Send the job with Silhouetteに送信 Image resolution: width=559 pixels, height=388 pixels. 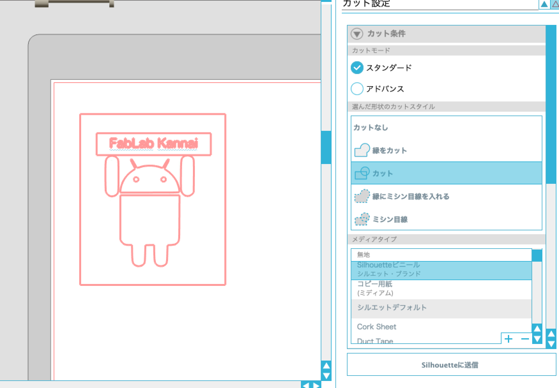tap(451, 365)
